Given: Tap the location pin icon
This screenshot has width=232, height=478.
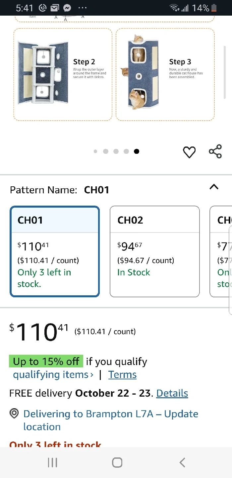Looking at the screenshot, I should coord(14,414).
